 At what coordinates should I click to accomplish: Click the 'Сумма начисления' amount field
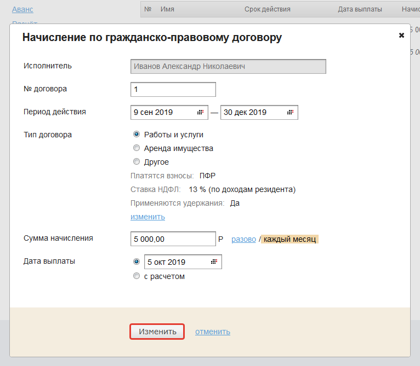coord(173,239)
